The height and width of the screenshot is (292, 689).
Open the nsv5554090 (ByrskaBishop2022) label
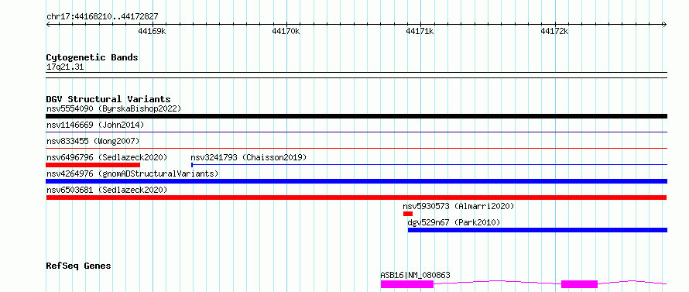pyautogui.click(x=114, y=108)
